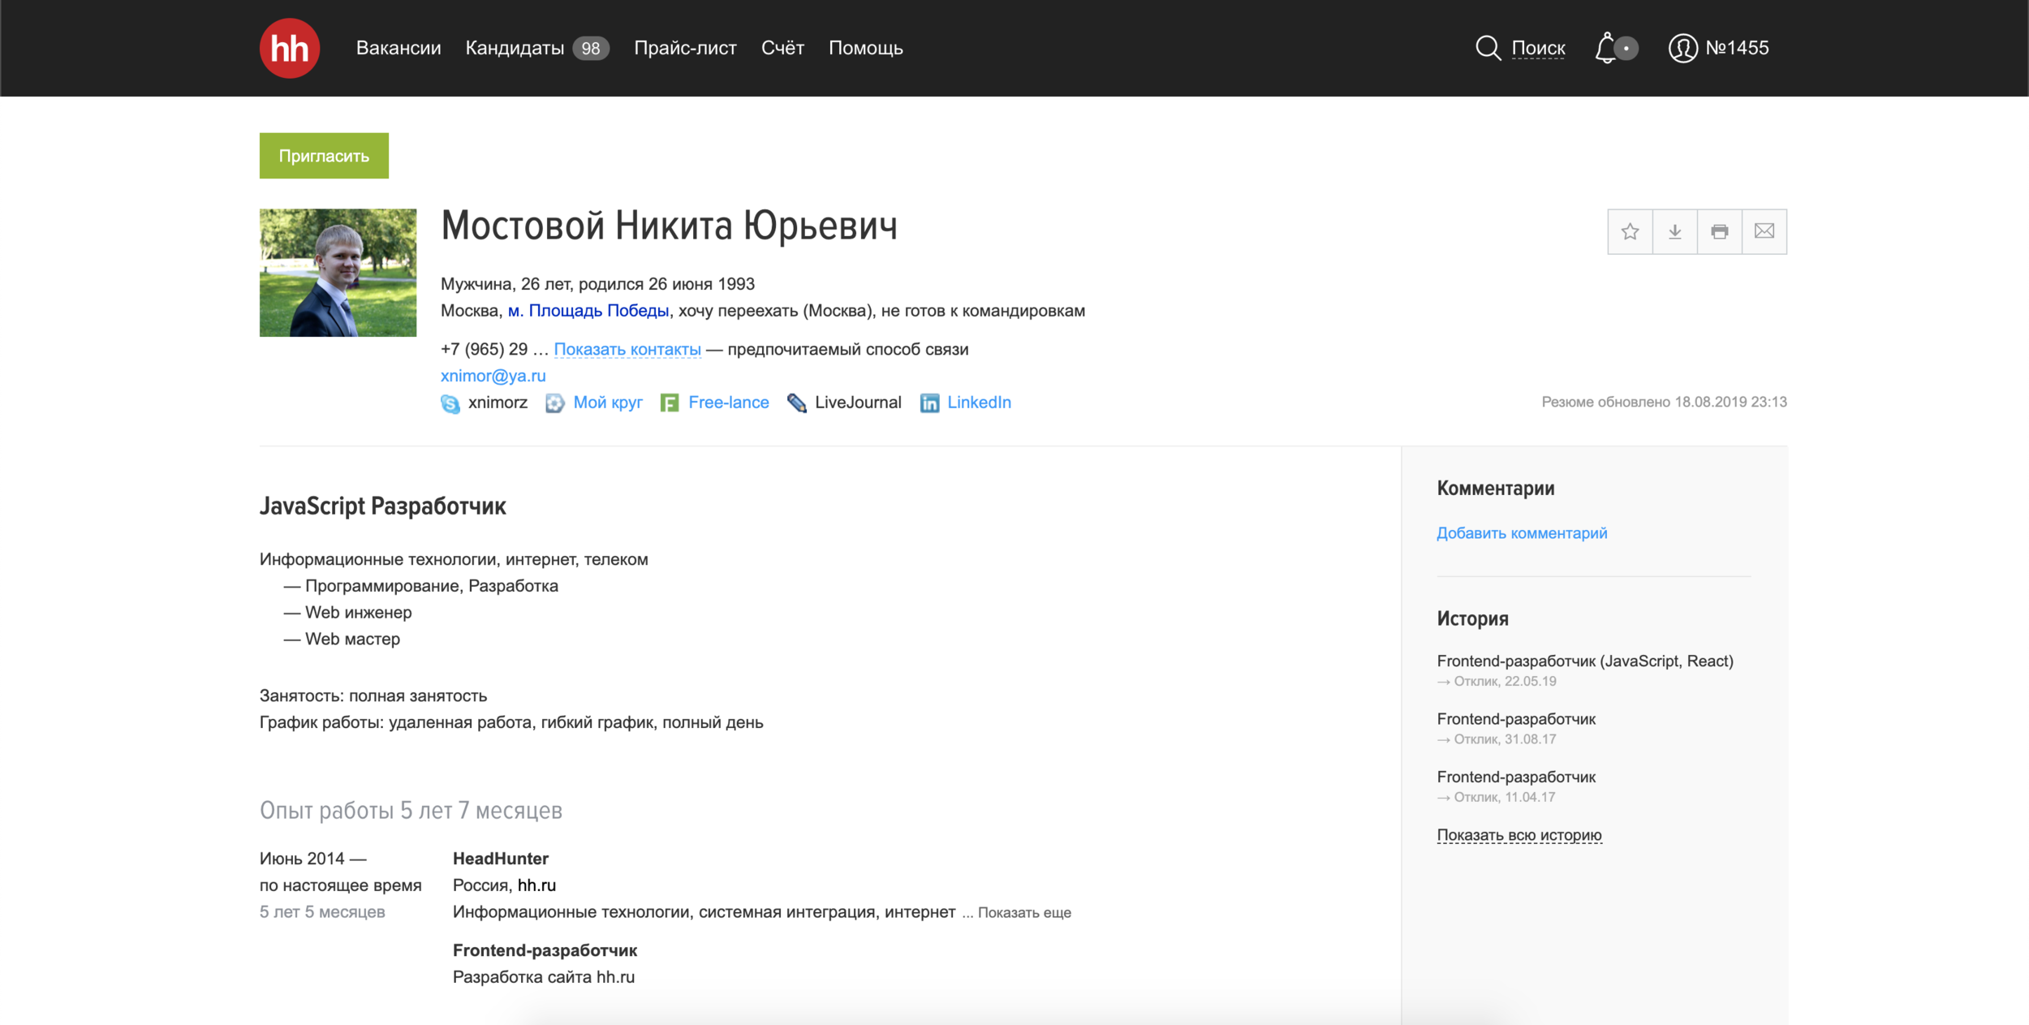This screenshot has height=1025, width=2029.
Task: Download the resume using the arrow icon
Action: [1674, 232]
